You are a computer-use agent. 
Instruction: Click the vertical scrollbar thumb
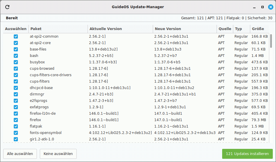(271, 41)
